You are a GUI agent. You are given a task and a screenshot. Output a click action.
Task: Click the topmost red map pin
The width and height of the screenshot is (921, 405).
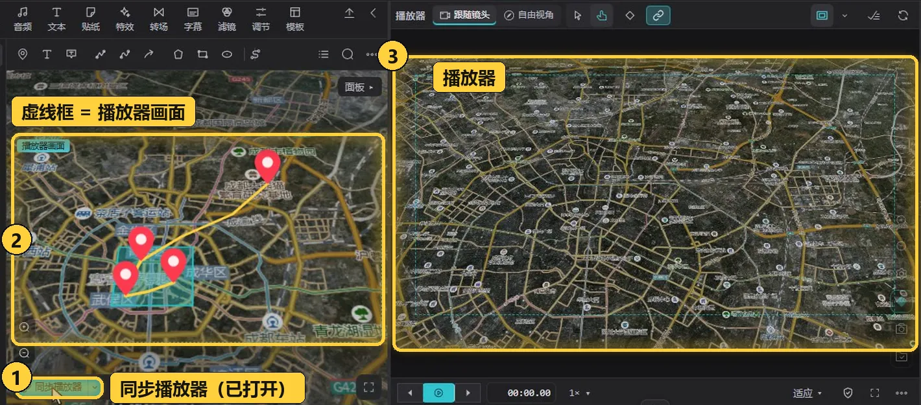pos(267,166)
